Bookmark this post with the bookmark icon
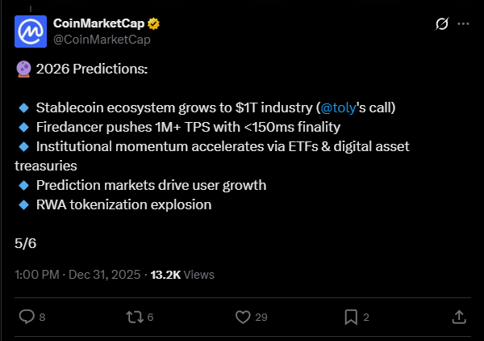This screenshot has width=484, height=341. (x=351, y=317)
